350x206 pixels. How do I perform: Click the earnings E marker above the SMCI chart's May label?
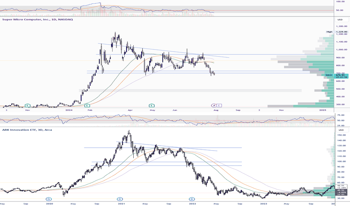(x=152, y=105)
